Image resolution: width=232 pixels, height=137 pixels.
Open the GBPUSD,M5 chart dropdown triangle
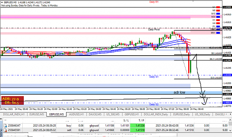pyautogui.click(x=2, y=2)
